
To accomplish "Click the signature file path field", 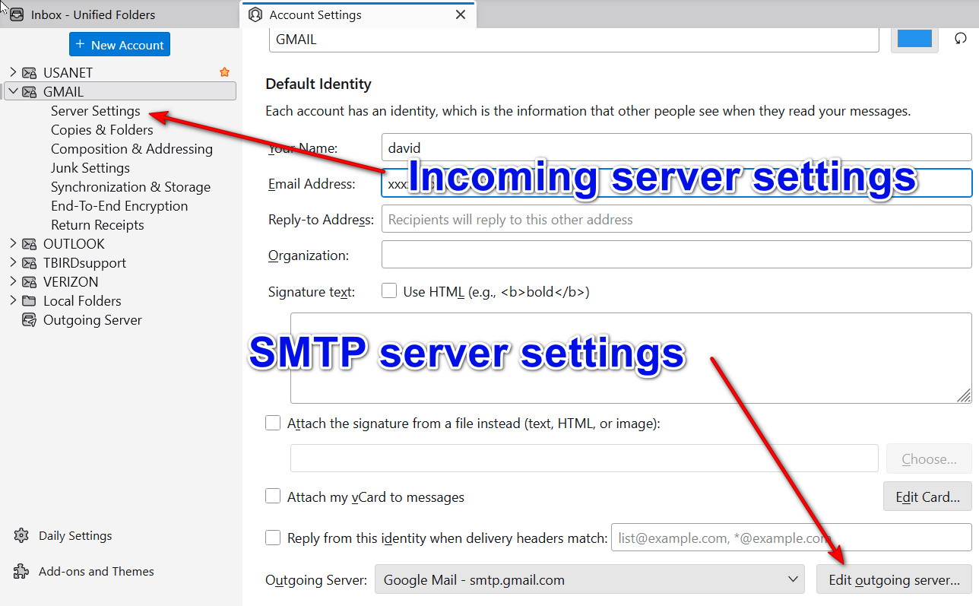I will 585,458.
